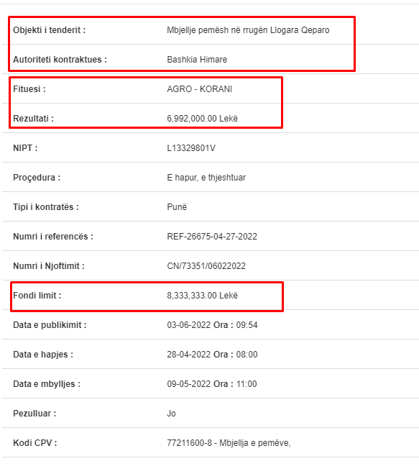Select the 'Kodi CPV :' label
The width and height of the screenshot is (419, 474).
click(x=35, y=443)
